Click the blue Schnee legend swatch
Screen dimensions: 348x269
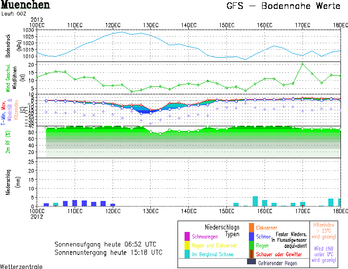pyautogui.click(x=251, y=237)
